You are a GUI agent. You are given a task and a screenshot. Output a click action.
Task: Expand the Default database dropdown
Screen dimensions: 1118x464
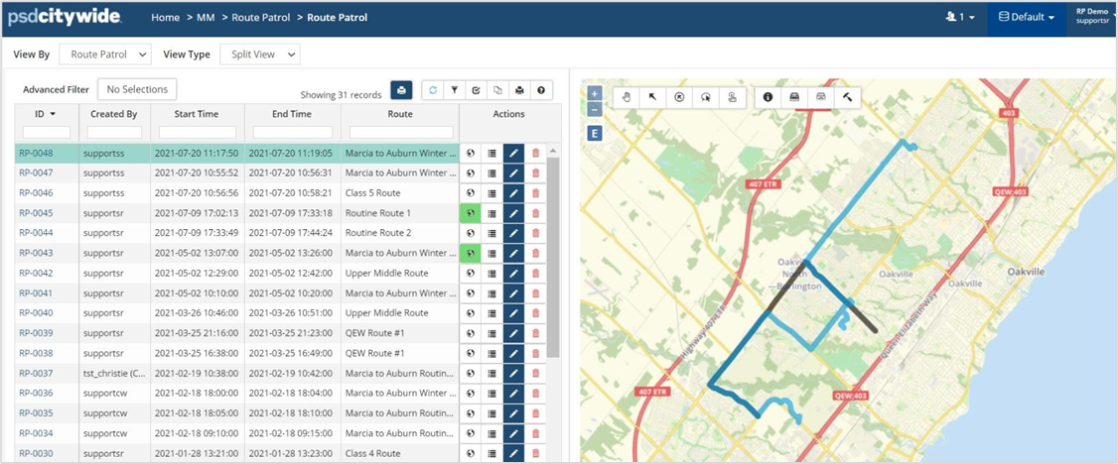(x=1026, y=17)
